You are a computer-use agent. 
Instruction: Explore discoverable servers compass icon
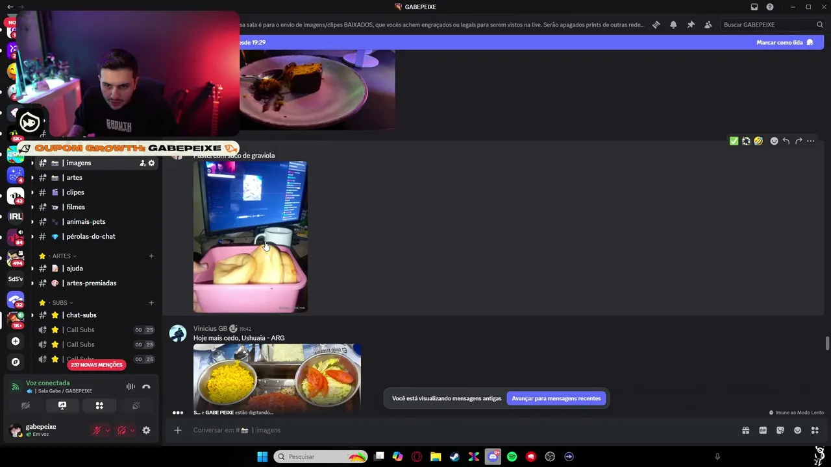tap(16, 362)
